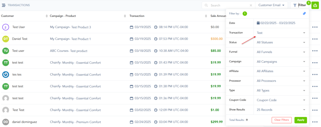Image resolution: width=321 pixels, height=127 pixels.
Task: Clear search text with the X icon
Action: point(250,5)
